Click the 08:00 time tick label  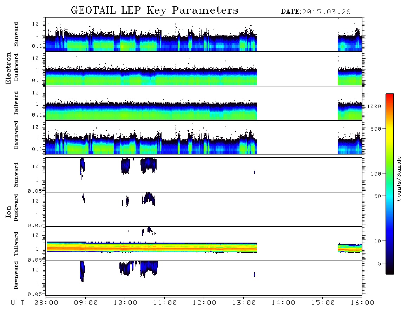coord(46,303)
